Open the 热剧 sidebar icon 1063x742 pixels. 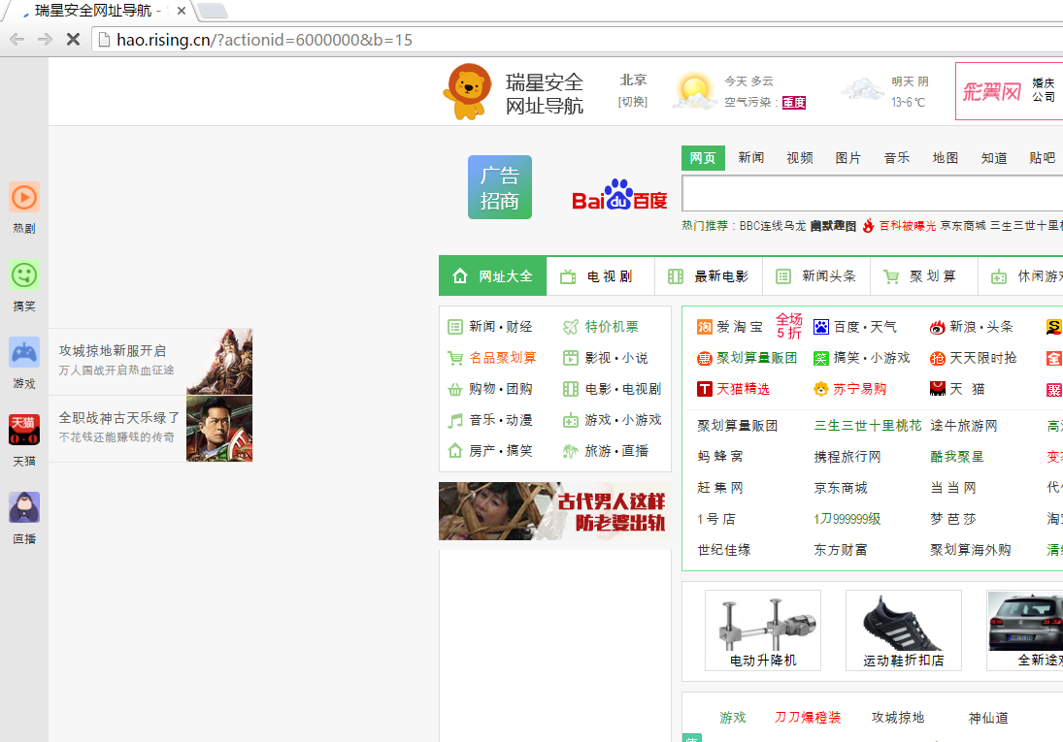click(x=23, y=197)
